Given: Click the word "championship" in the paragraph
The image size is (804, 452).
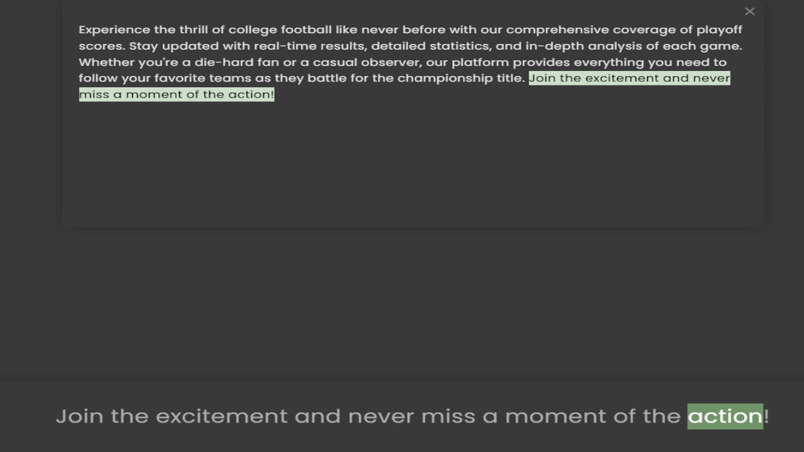Looking at the screenshot, I should pos(445,78).
